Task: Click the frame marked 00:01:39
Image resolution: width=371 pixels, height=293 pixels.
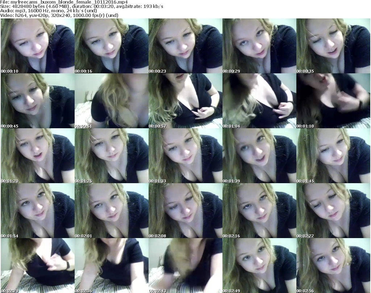Action: click(x=259, y=156)
